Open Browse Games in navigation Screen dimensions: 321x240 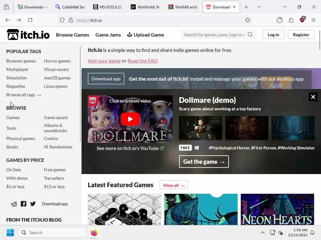(x=72, y=35)
